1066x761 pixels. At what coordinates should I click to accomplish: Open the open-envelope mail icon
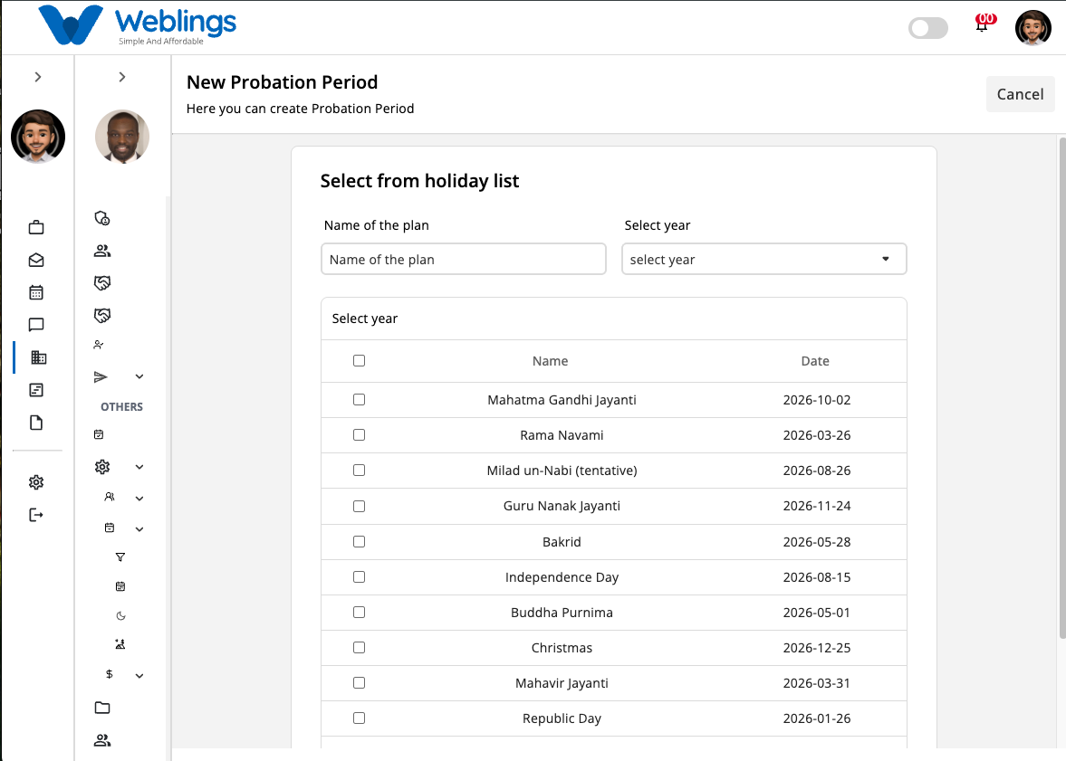point(36,261)
